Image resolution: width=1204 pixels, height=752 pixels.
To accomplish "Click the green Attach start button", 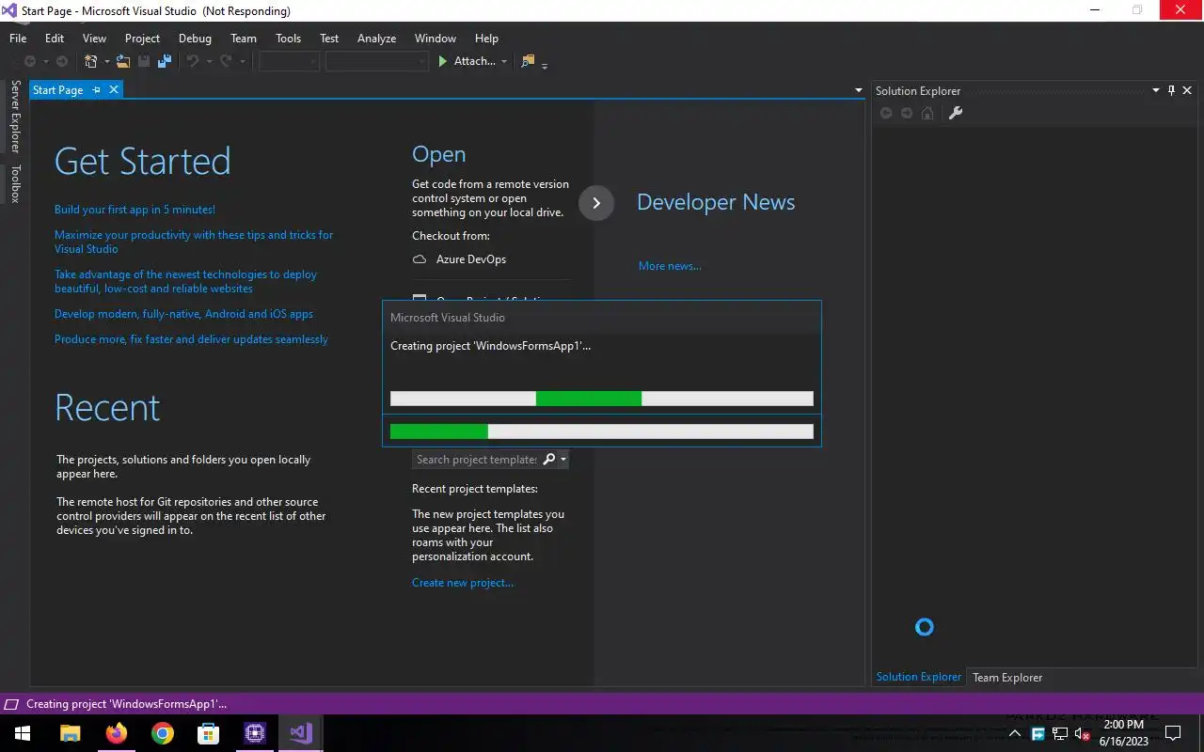I will (x=467, y=61).
